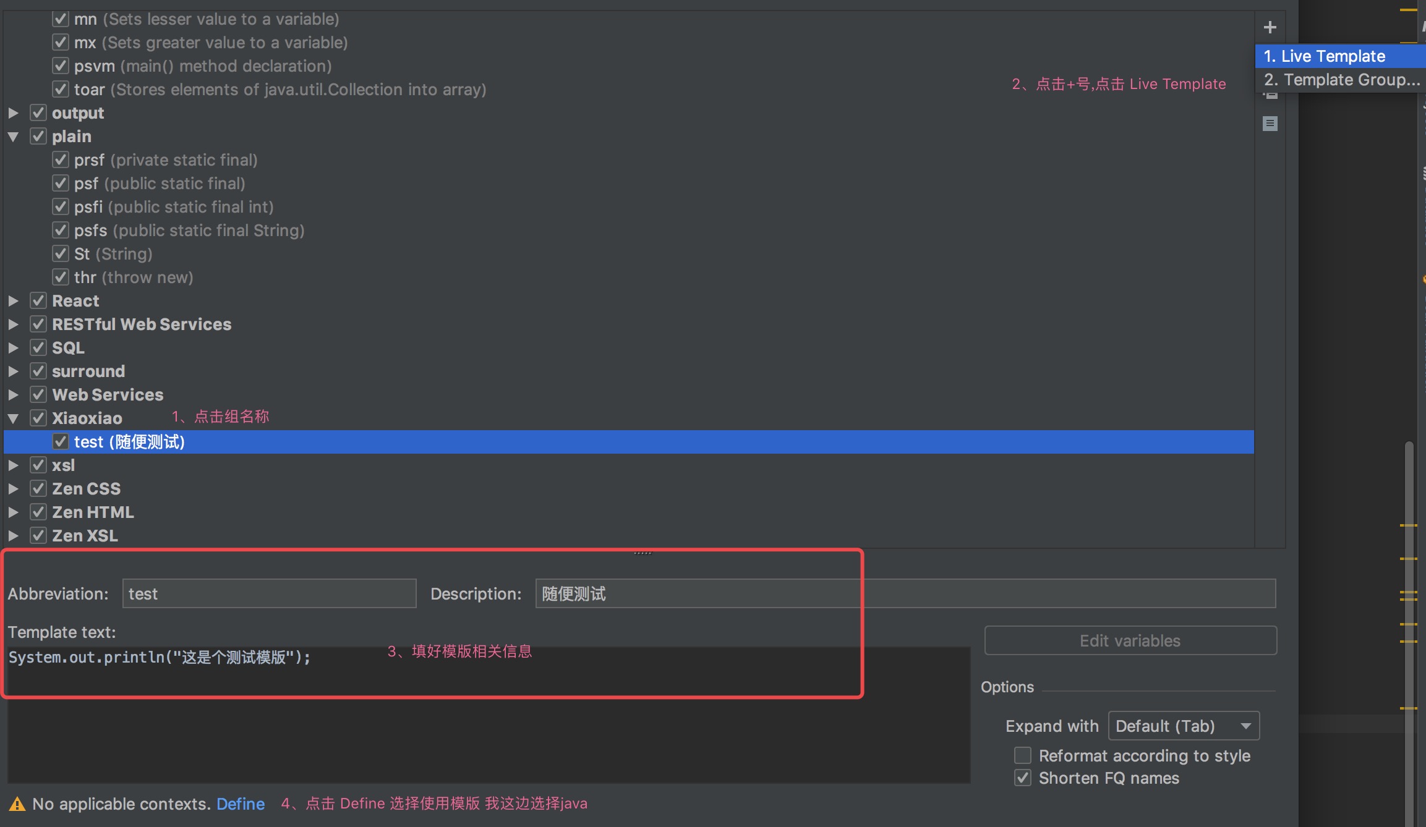Click the warning icon beside No applicable contexts

tap(17, 804)
